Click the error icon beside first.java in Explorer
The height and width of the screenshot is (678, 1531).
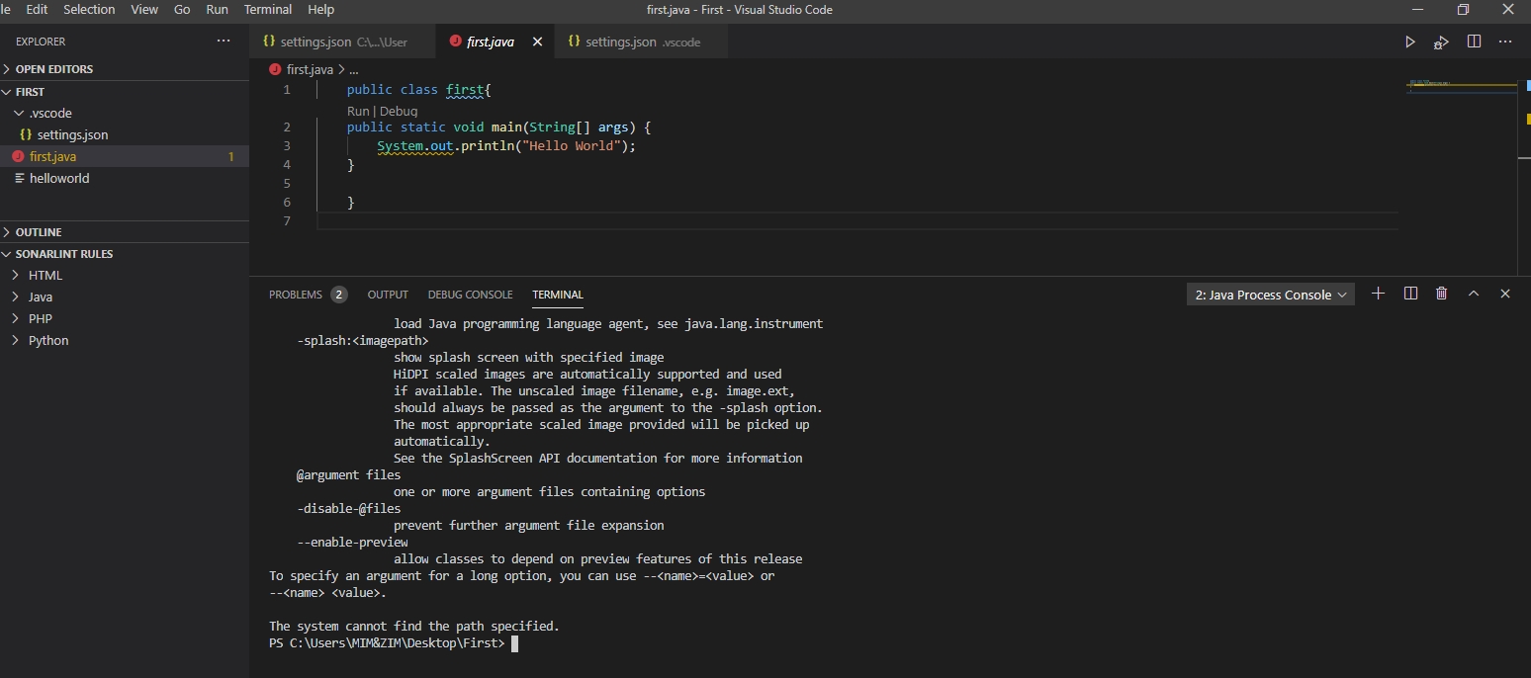18,156
